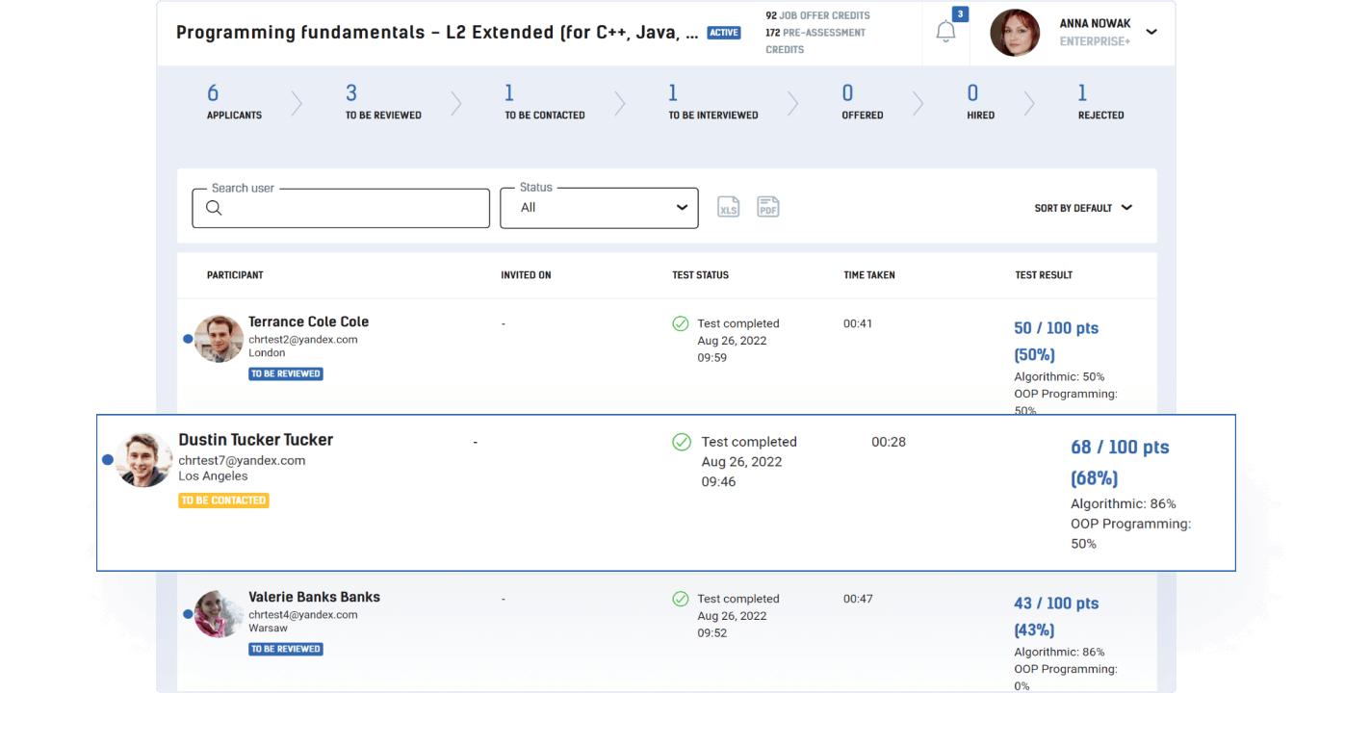Click Dustin Tucker's test completed checkmark
The height and width of the screenshot is (745, 1371).
coord(682,442)
